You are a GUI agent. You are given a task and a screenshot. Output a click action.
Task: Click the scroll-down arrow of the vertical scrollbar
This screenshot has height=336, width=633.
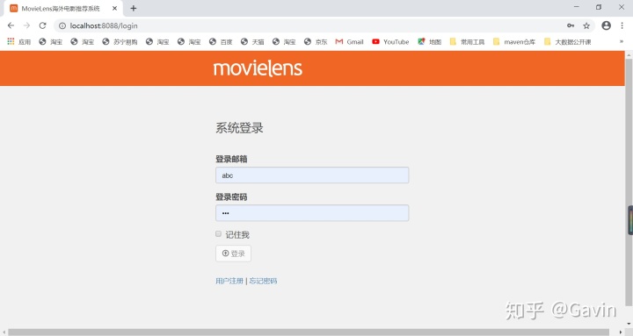point(629,323)
